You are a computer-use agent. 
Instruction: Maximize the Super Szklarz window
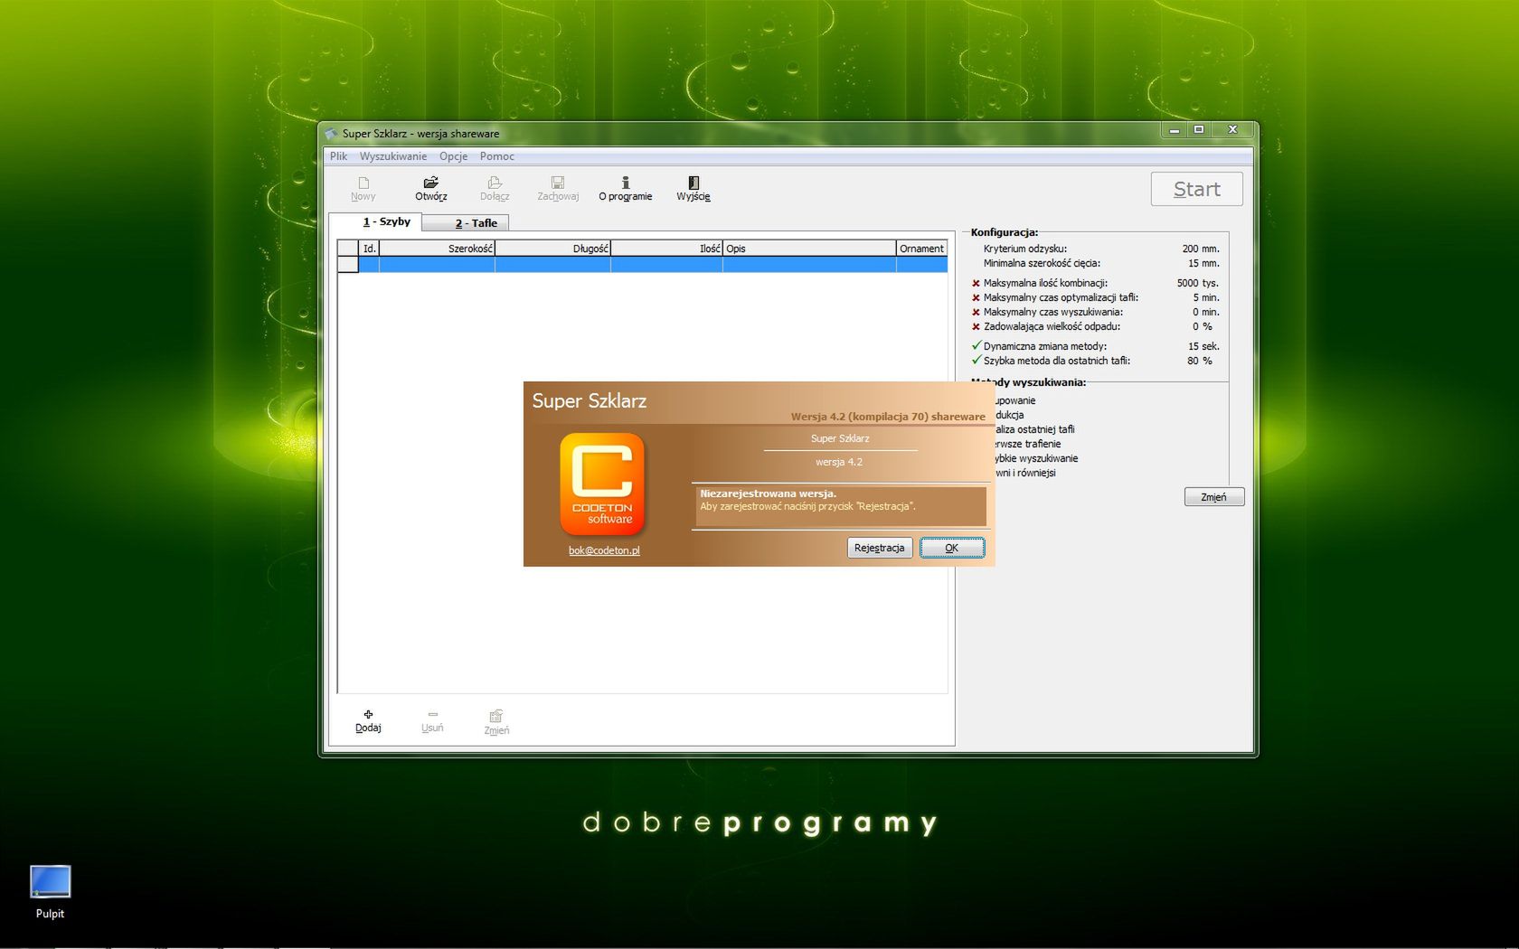coord(1198,130)
